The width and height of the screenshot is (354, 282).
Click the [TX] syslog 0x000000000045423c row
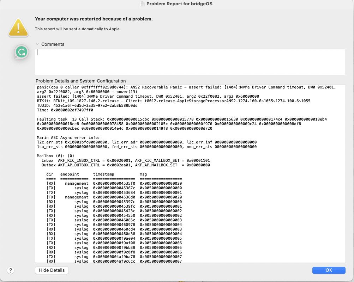114,211
